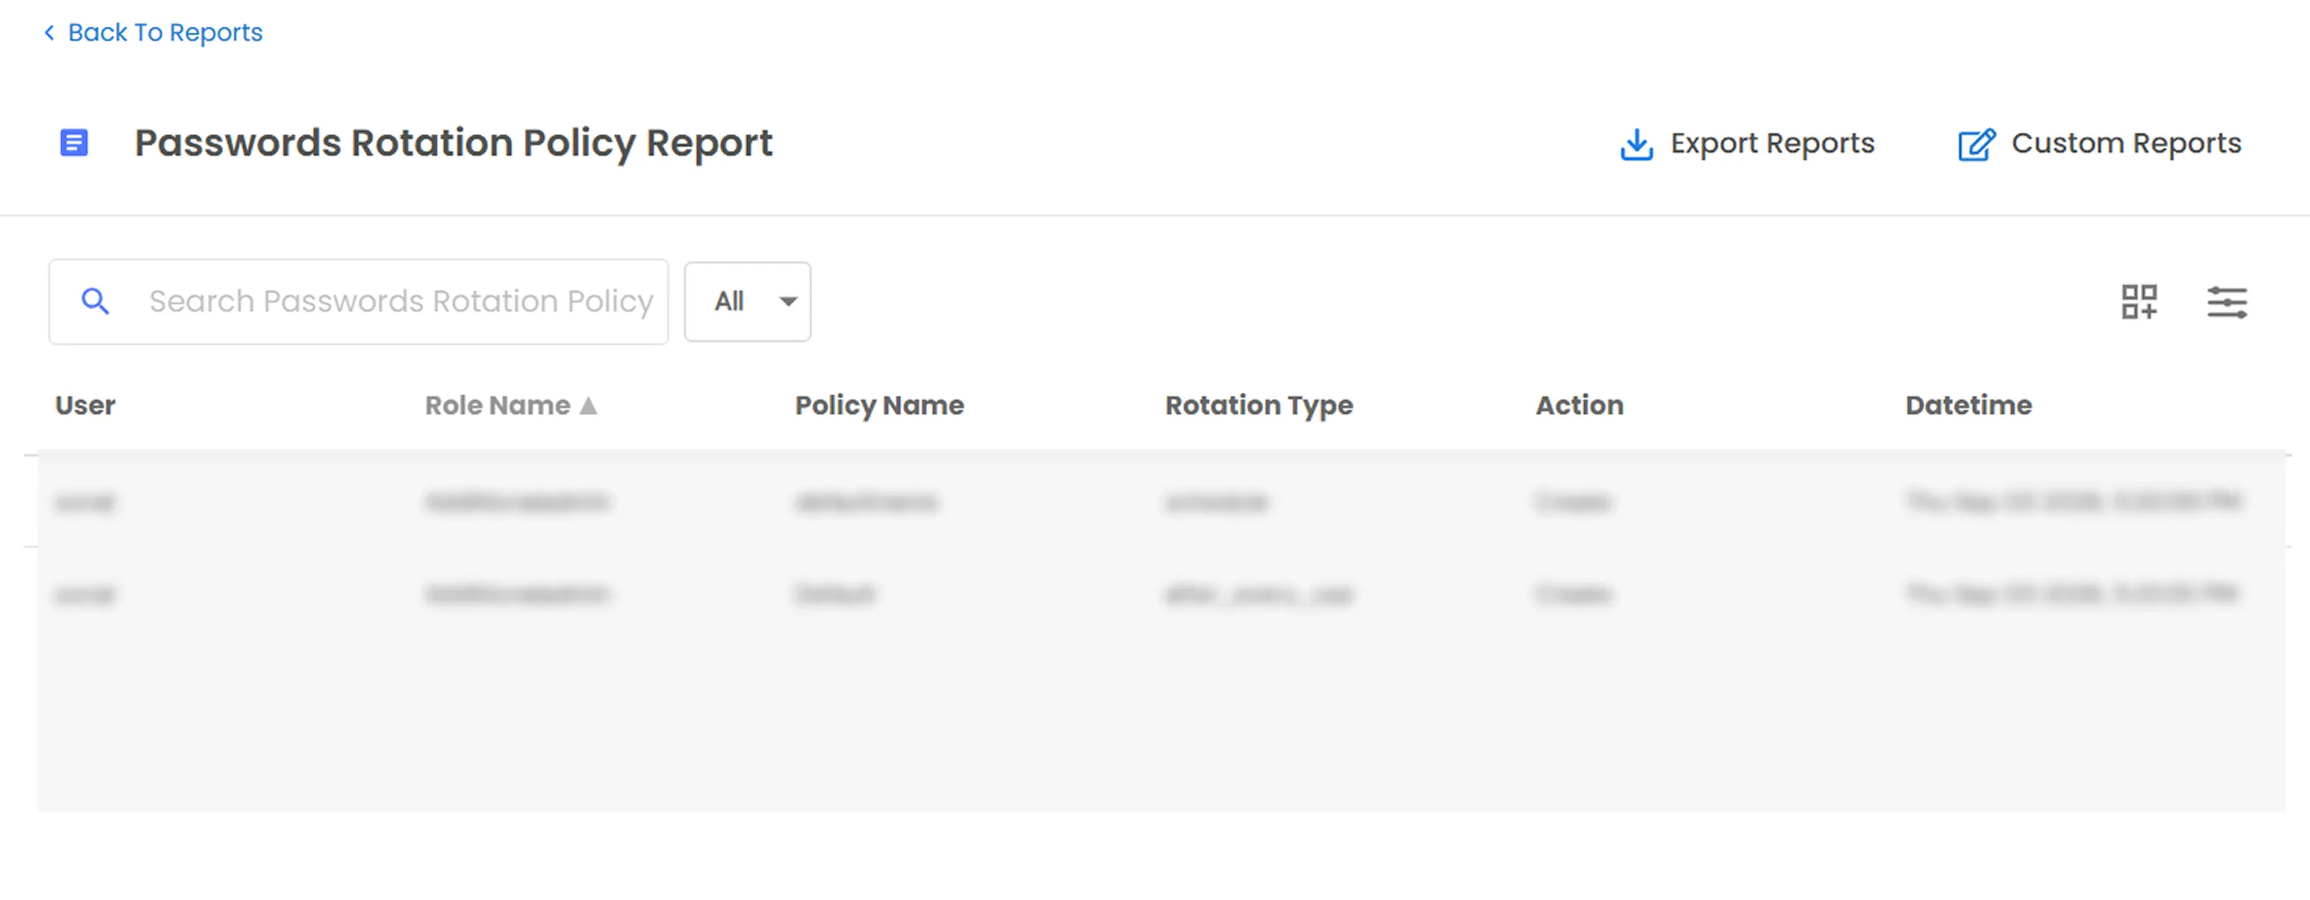Click the magnifier search icon
The height and width of the screenshot is (900, 2310).
pyautogui.click(x=95, y=301)
